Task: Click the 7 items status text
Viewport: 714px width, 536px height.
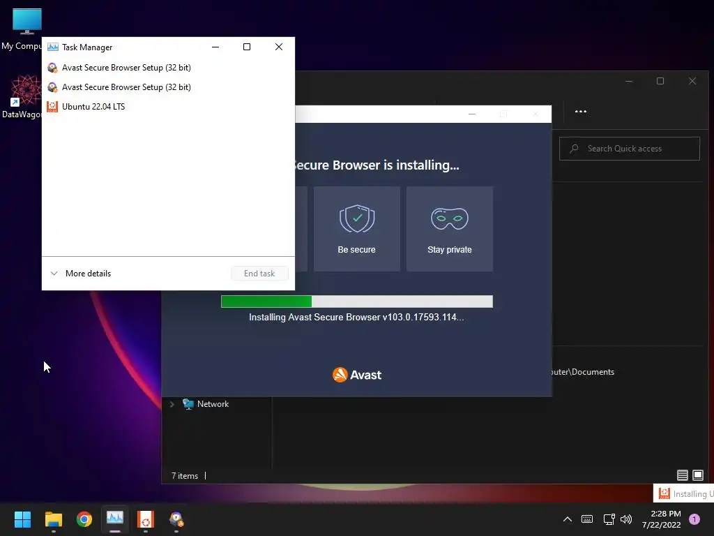Action: 184,476
